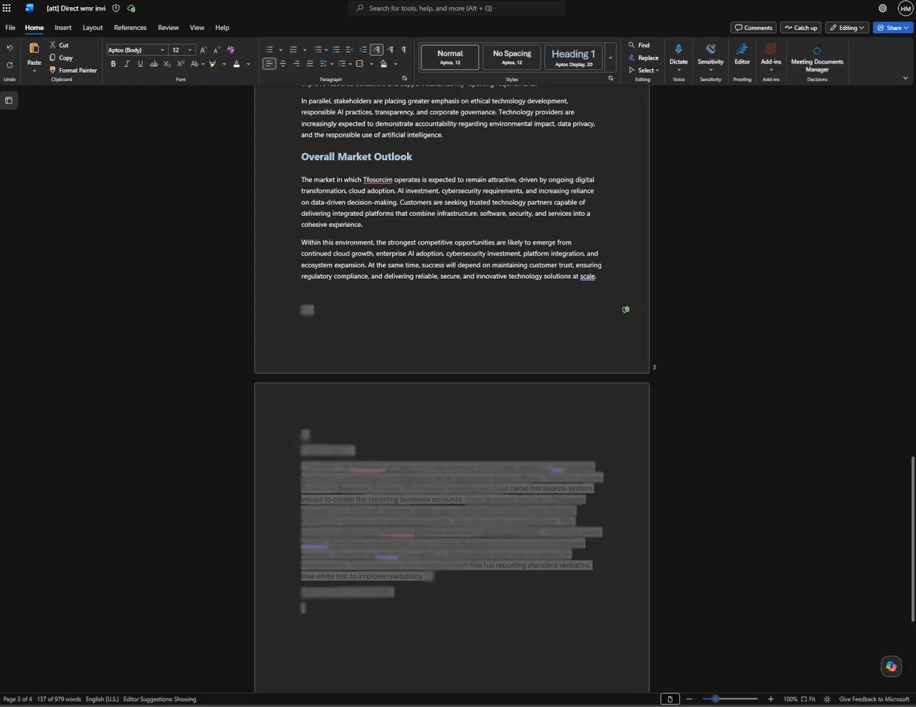Image resolution: width=916 pixels, height=707 pixels.
Task: Apply the font color swatch
Action: (x=237, y=64)
